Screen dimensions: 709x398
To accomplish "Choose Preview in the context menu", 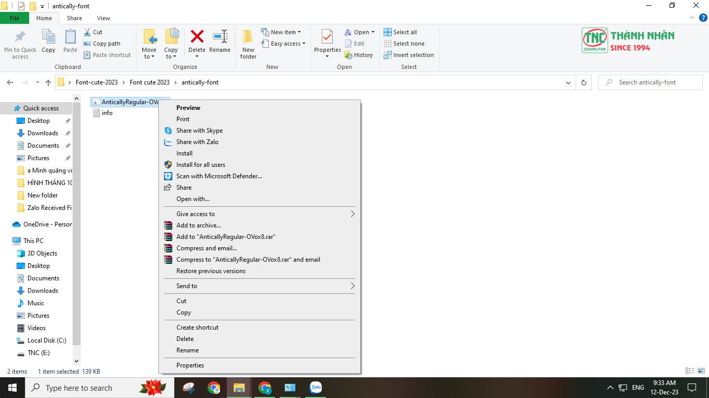I will tap(188, 108).
